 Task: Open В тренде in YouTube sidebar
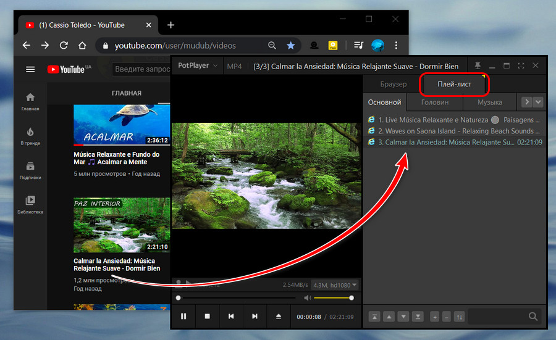(x=30, y=136)
